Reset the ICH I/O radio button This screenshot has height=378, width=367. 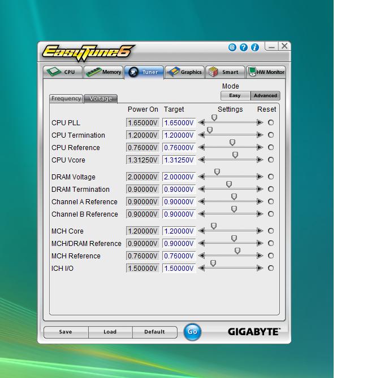pyautogui.click(x=271, y=268)
